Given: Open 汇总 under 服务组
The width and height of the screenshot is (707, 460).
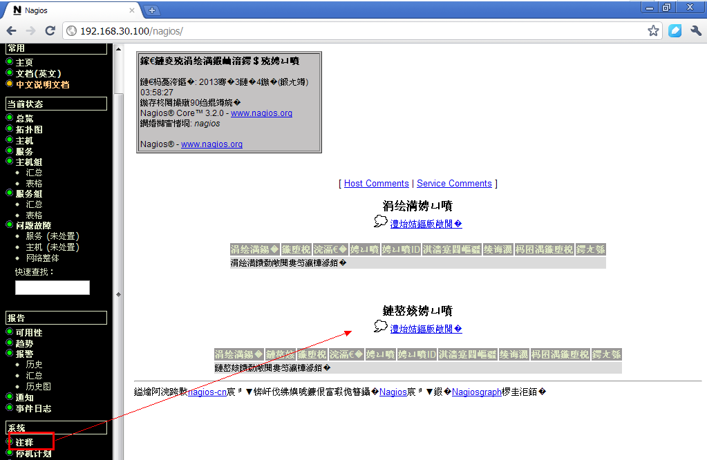Looking at the screenshot, I should click(34, 204).
